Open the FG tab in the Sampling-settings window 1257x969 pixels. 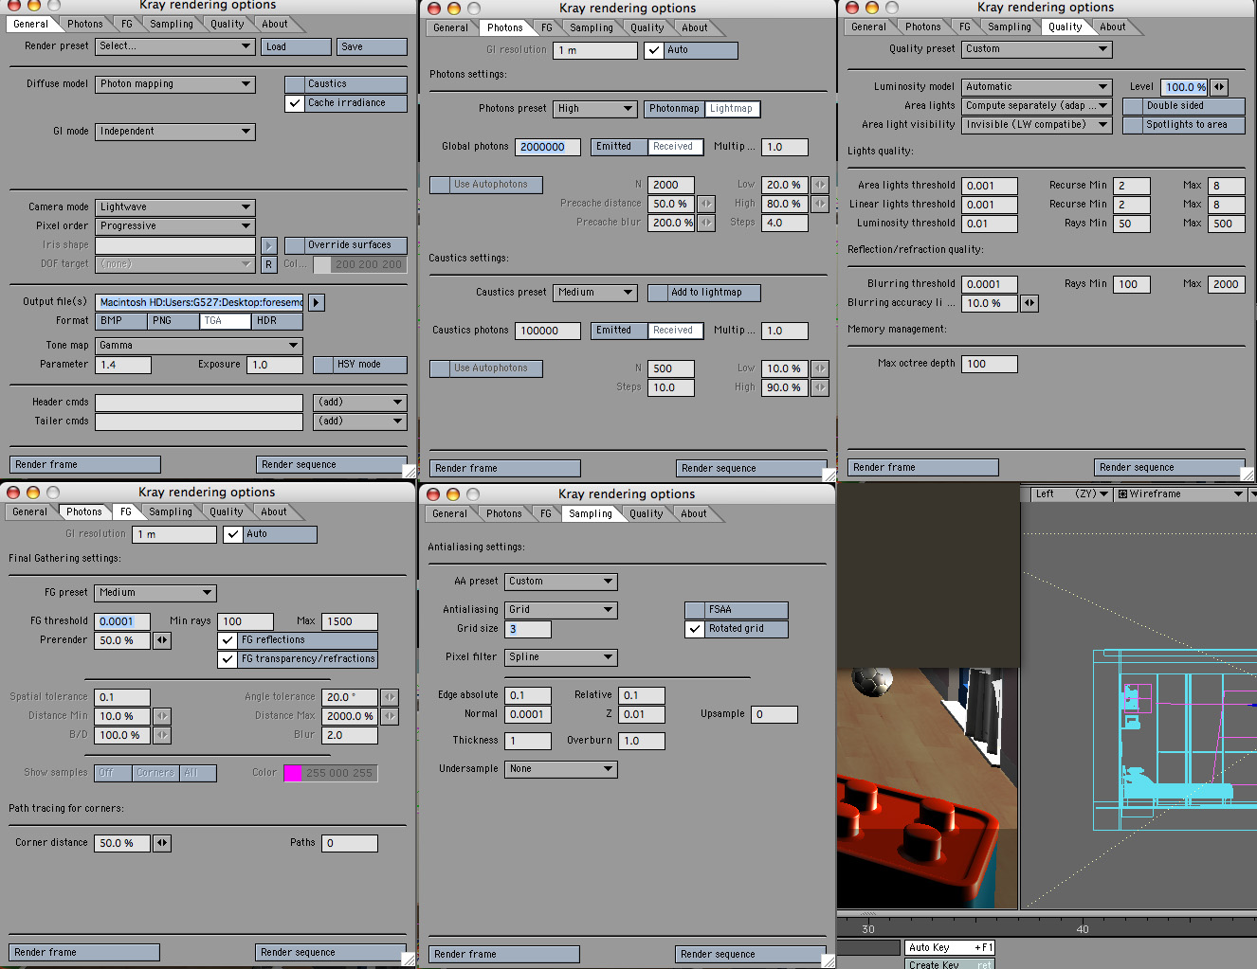545,514
